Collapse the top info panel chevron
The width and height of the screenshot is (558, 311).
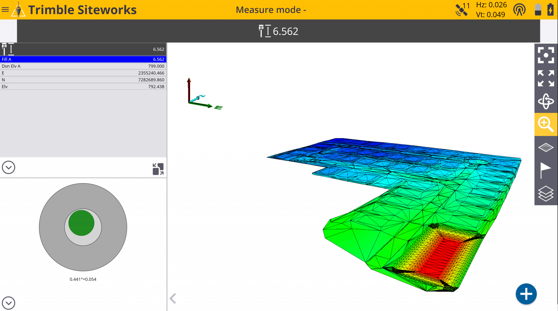(x=8, y=167)
